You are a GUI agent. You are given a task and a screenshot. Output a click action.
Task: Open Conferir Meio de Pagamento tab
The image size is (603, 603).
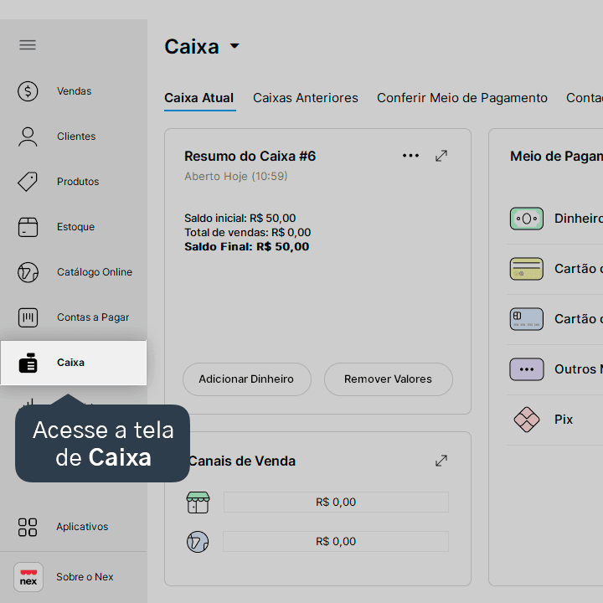click(461, 98)
